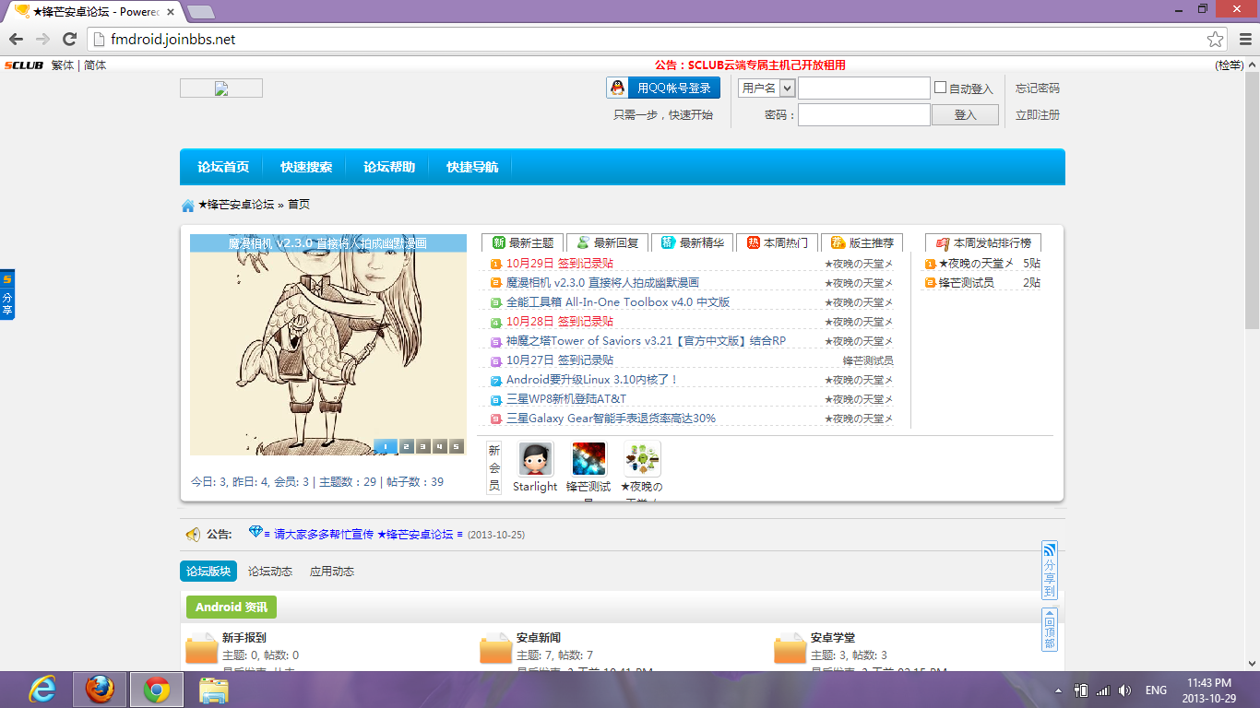Select the 论坛版块 tab
The height and width of the screenshot is (708, 1260).
click(x=208, y=572)
